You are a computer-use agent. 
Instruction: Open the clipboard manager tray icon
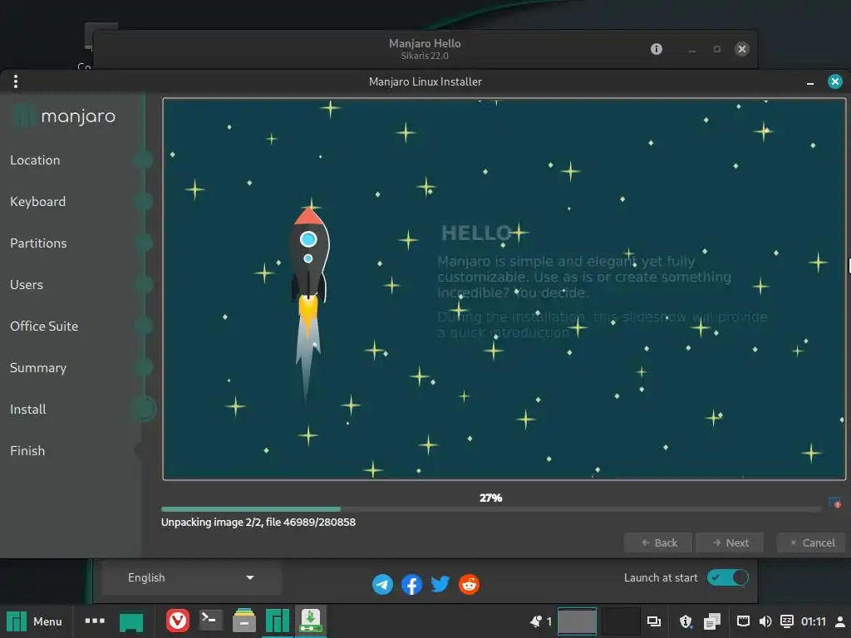712,621
